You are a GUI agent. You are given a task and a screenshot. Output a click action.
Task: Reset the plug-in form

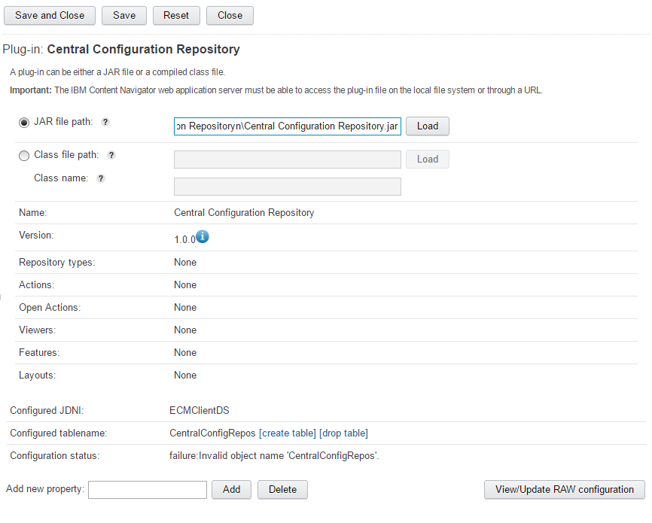[176, 15]
